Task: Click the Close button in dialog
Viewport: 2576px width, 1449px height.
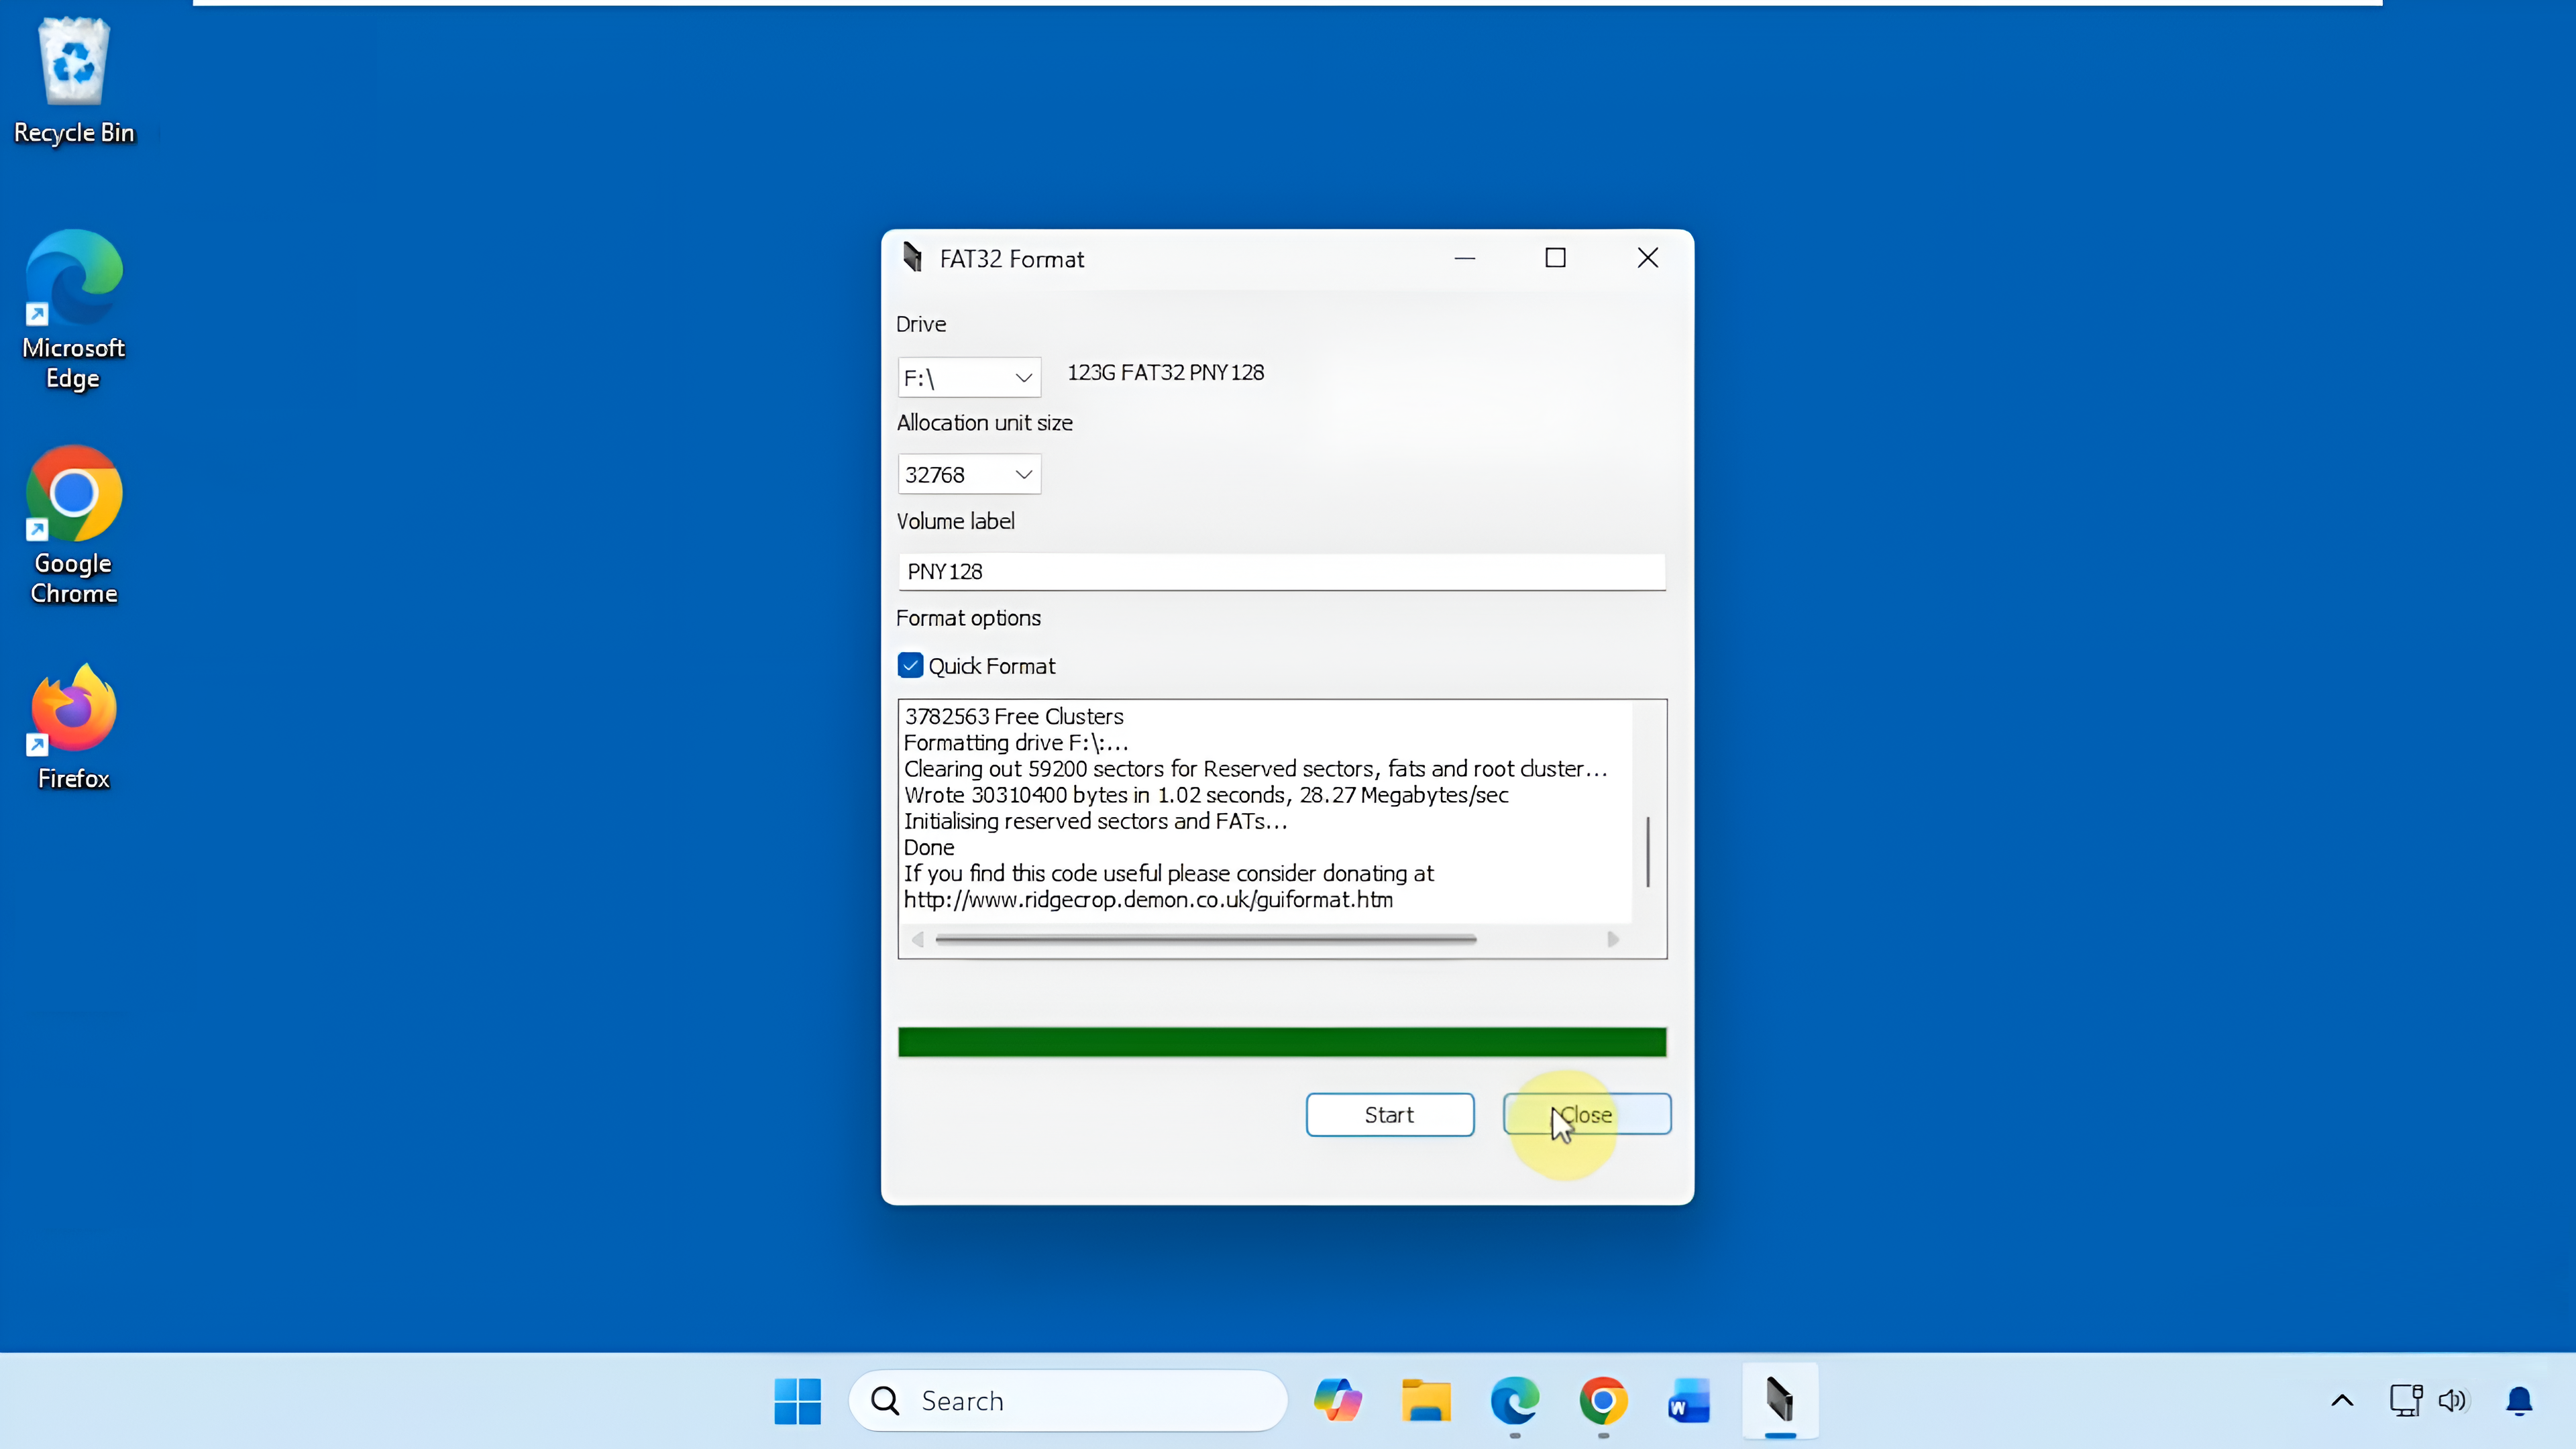Action: [1587, 1114]
